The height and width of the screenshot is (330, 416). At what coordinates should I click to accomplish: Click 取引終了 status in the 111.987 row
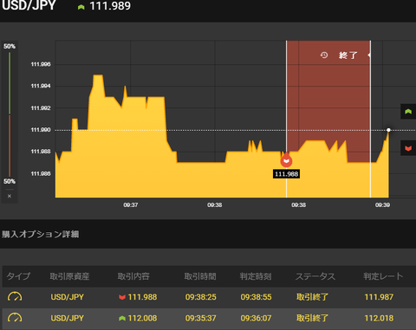click(x=312, y=297)
